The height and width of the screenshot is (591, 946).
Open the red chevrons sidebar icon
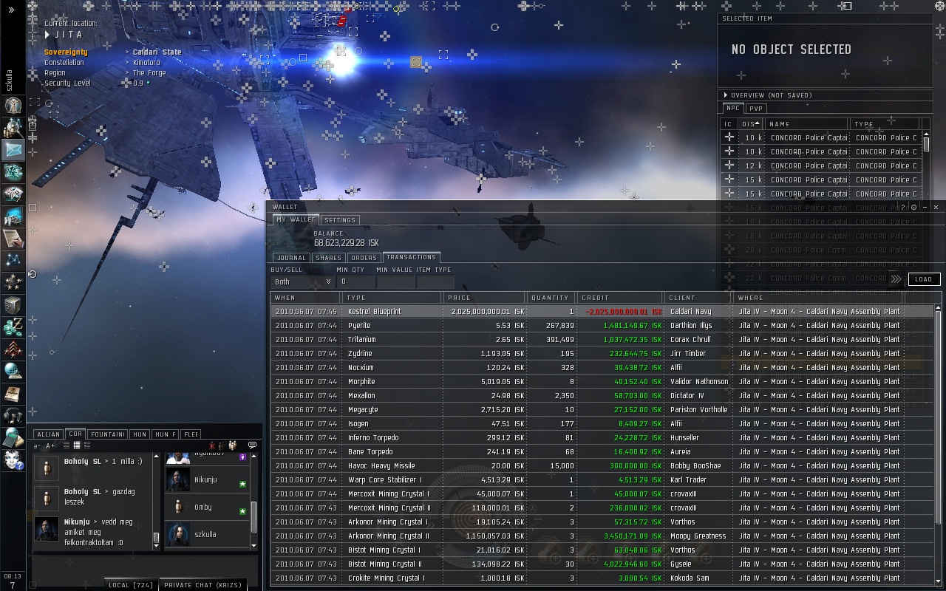13,349
